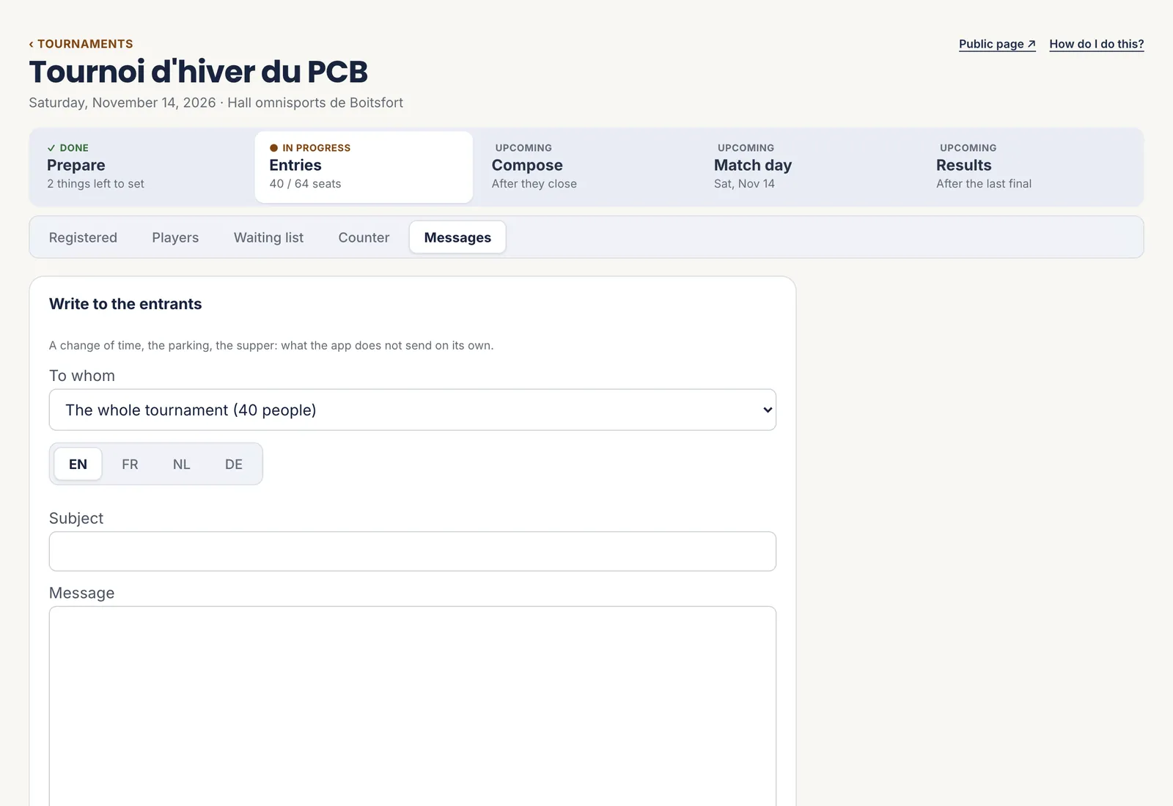Image resolution: width=1173 pixels, height=806 pixels.
Task: Choose DE message language
Action: pyautogui.click(x=234, y=464)
